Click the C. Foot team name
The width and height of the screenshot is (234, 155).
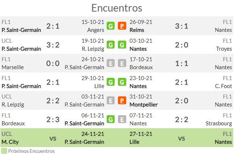click(x=223, y=86)
